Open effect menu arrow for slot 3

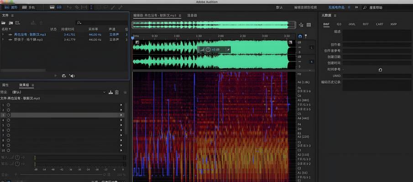(121, 115)
